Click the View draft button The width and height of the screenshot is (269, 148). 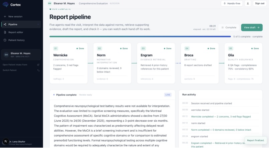[x=252, y=28]
